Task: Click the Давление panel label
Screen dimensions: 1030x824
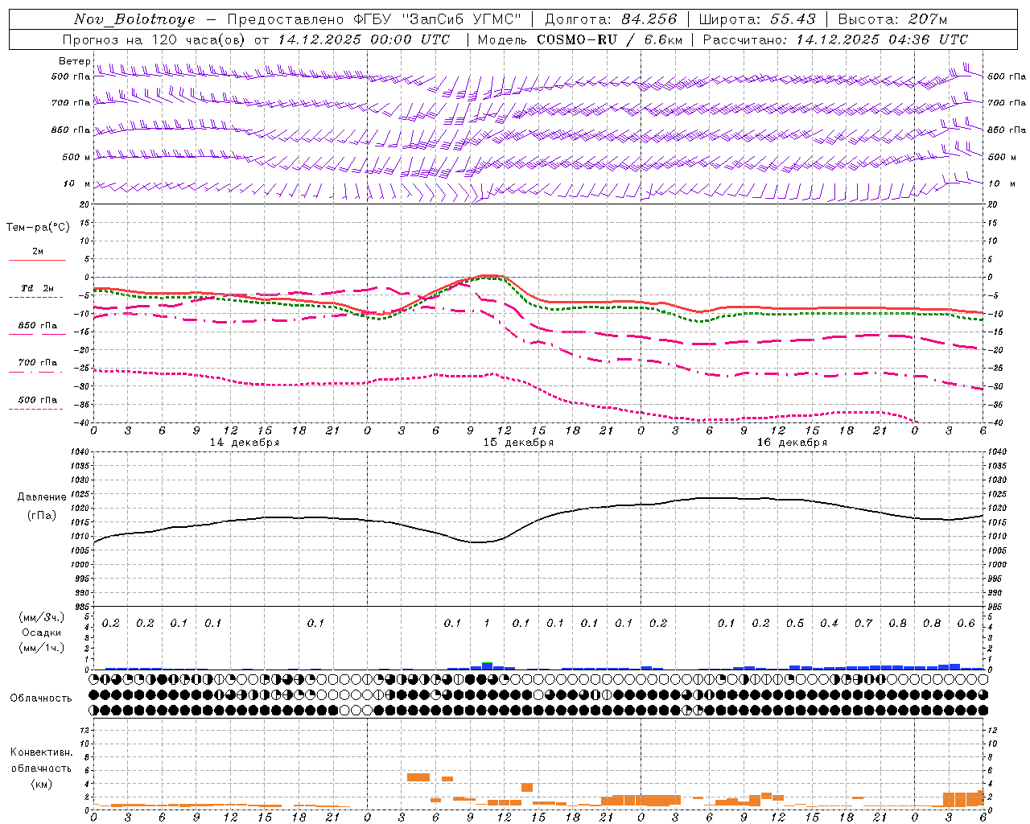Action: pos(42,497)
